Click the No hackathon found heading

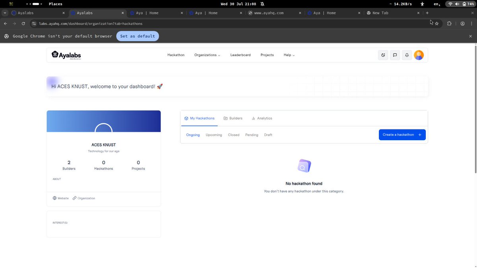304,183
